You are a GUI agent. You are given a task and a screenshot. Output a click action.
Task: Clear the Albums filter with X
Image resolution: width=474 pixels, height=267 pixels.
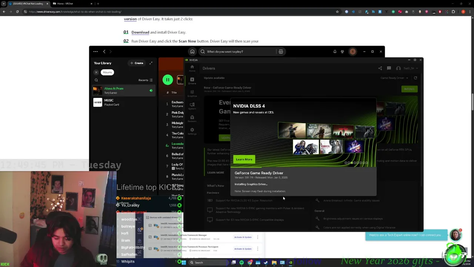coord(96,72)
